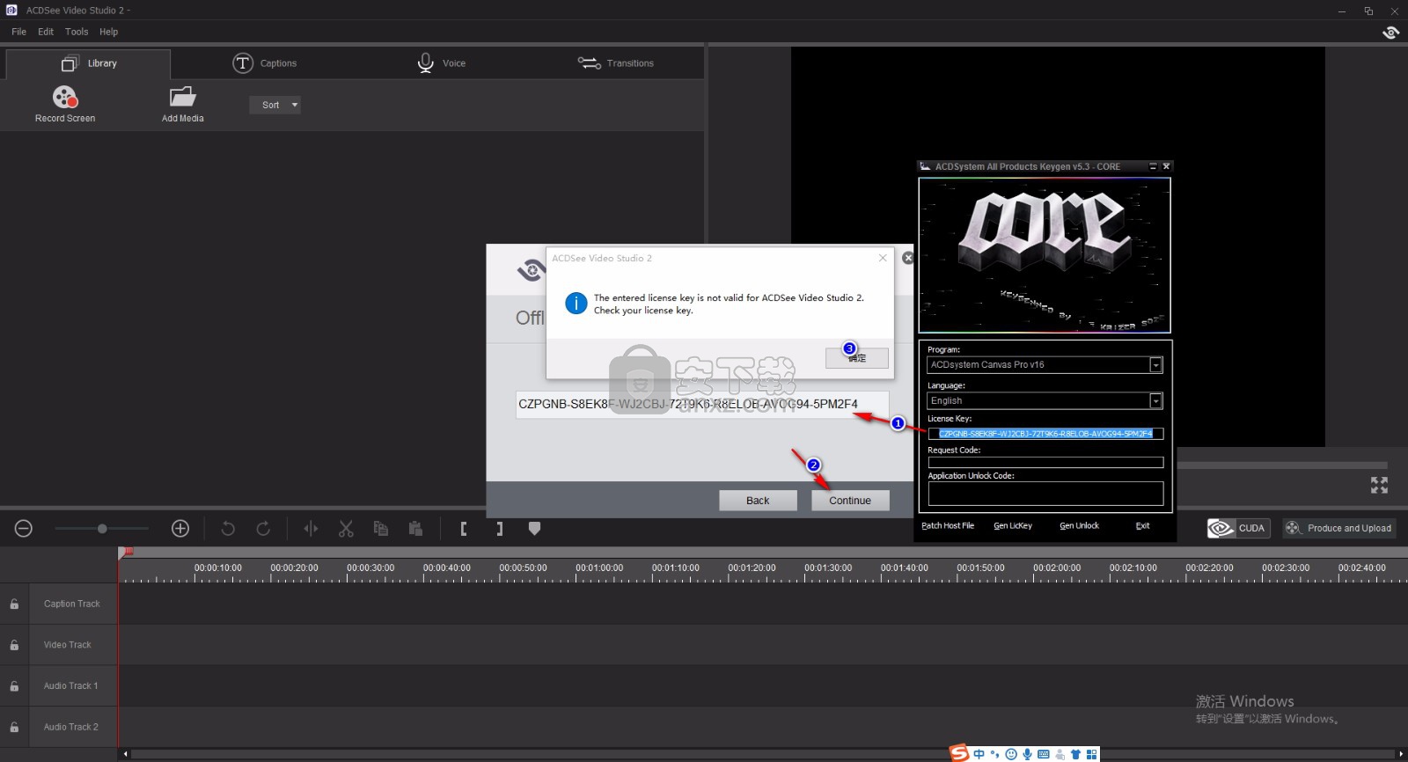
Task: Switch to the Voice tab
Action: [441, 63]
